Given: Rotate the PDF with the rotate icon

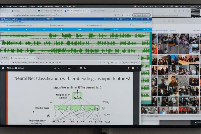Looking at the screenshot, I should coord(85,68).
